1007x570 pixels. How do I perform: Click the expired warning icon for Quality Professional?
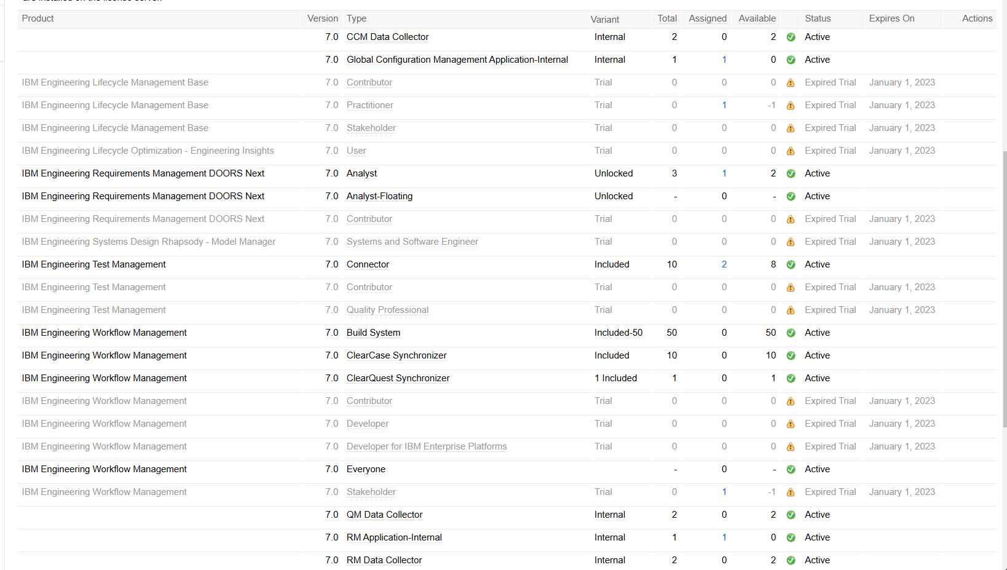(791, 311)
